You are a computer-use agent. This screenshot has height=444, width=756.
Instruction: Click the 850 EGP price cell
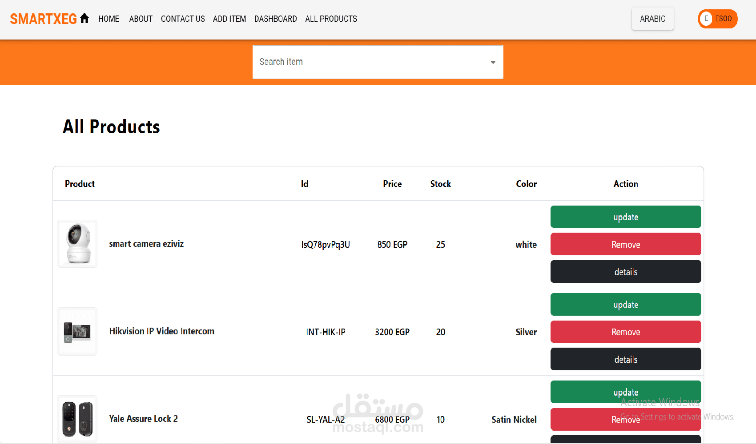[392, 245]
